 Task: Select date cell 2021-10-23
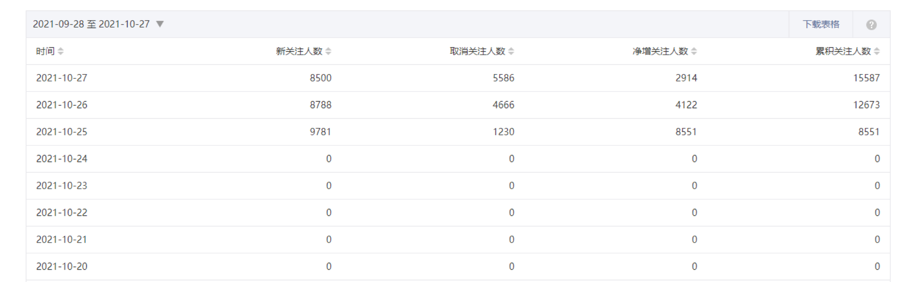click(62, 186)
